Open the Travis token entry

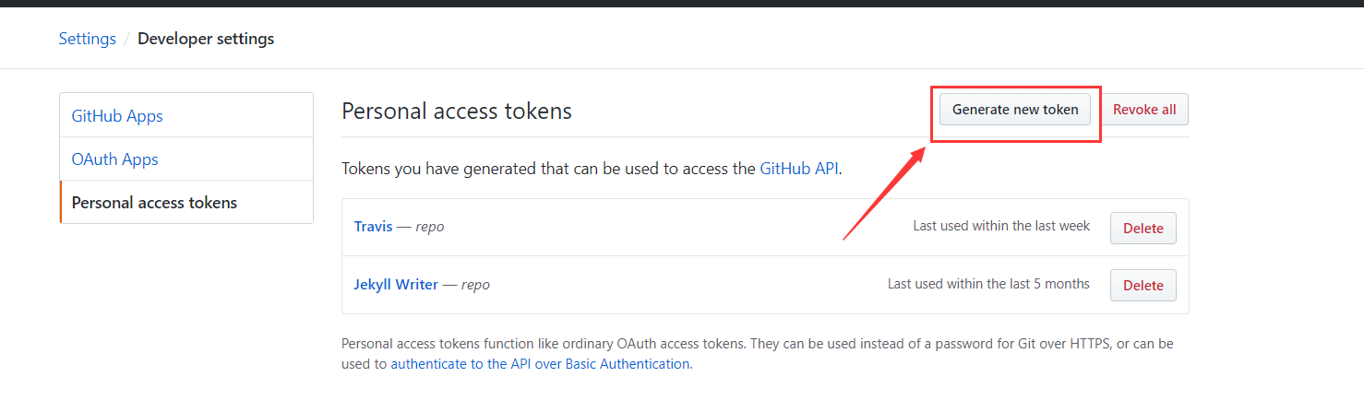tap(373, 227)
